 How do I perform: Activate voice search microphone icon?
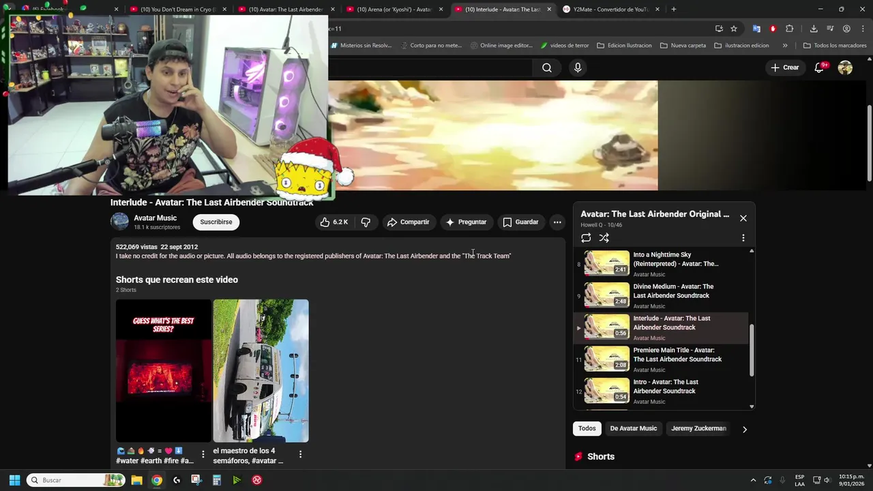click(578, 68)
